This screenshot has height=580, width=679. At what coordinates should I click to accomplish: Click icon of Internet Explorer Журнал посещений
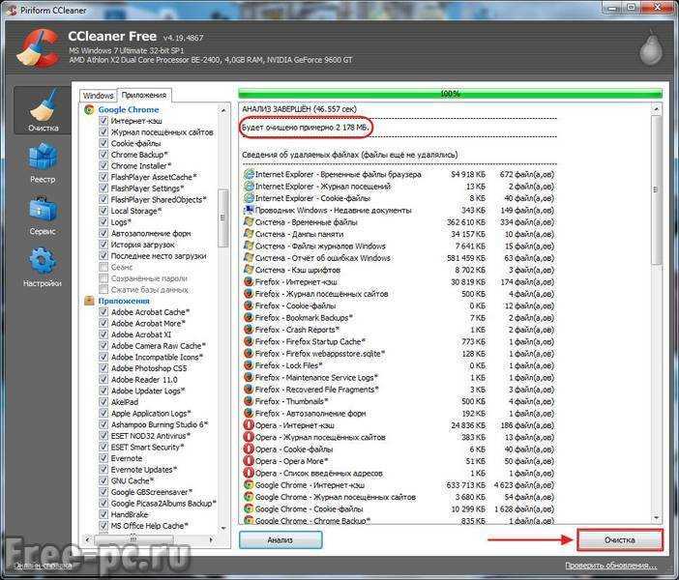tap(249, 187)
